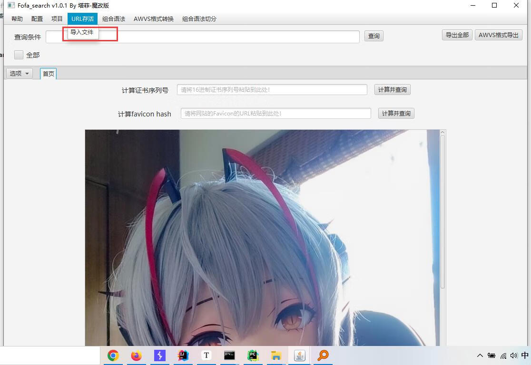Click the 导出全部 button
Image resolution: width=531 pixels, height=365 pixels.
457,35
